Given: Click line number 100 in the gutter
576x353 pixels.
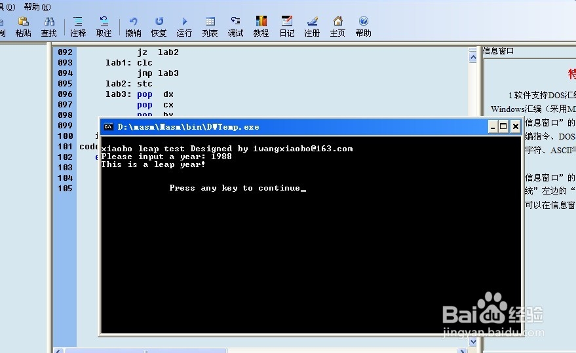Looking at the screenshot, I should (x=65, y=136).
